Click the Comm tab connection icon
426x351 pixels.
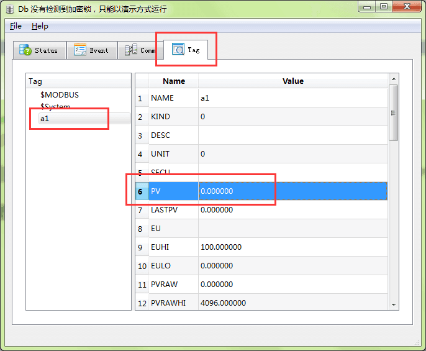[131, 50]
